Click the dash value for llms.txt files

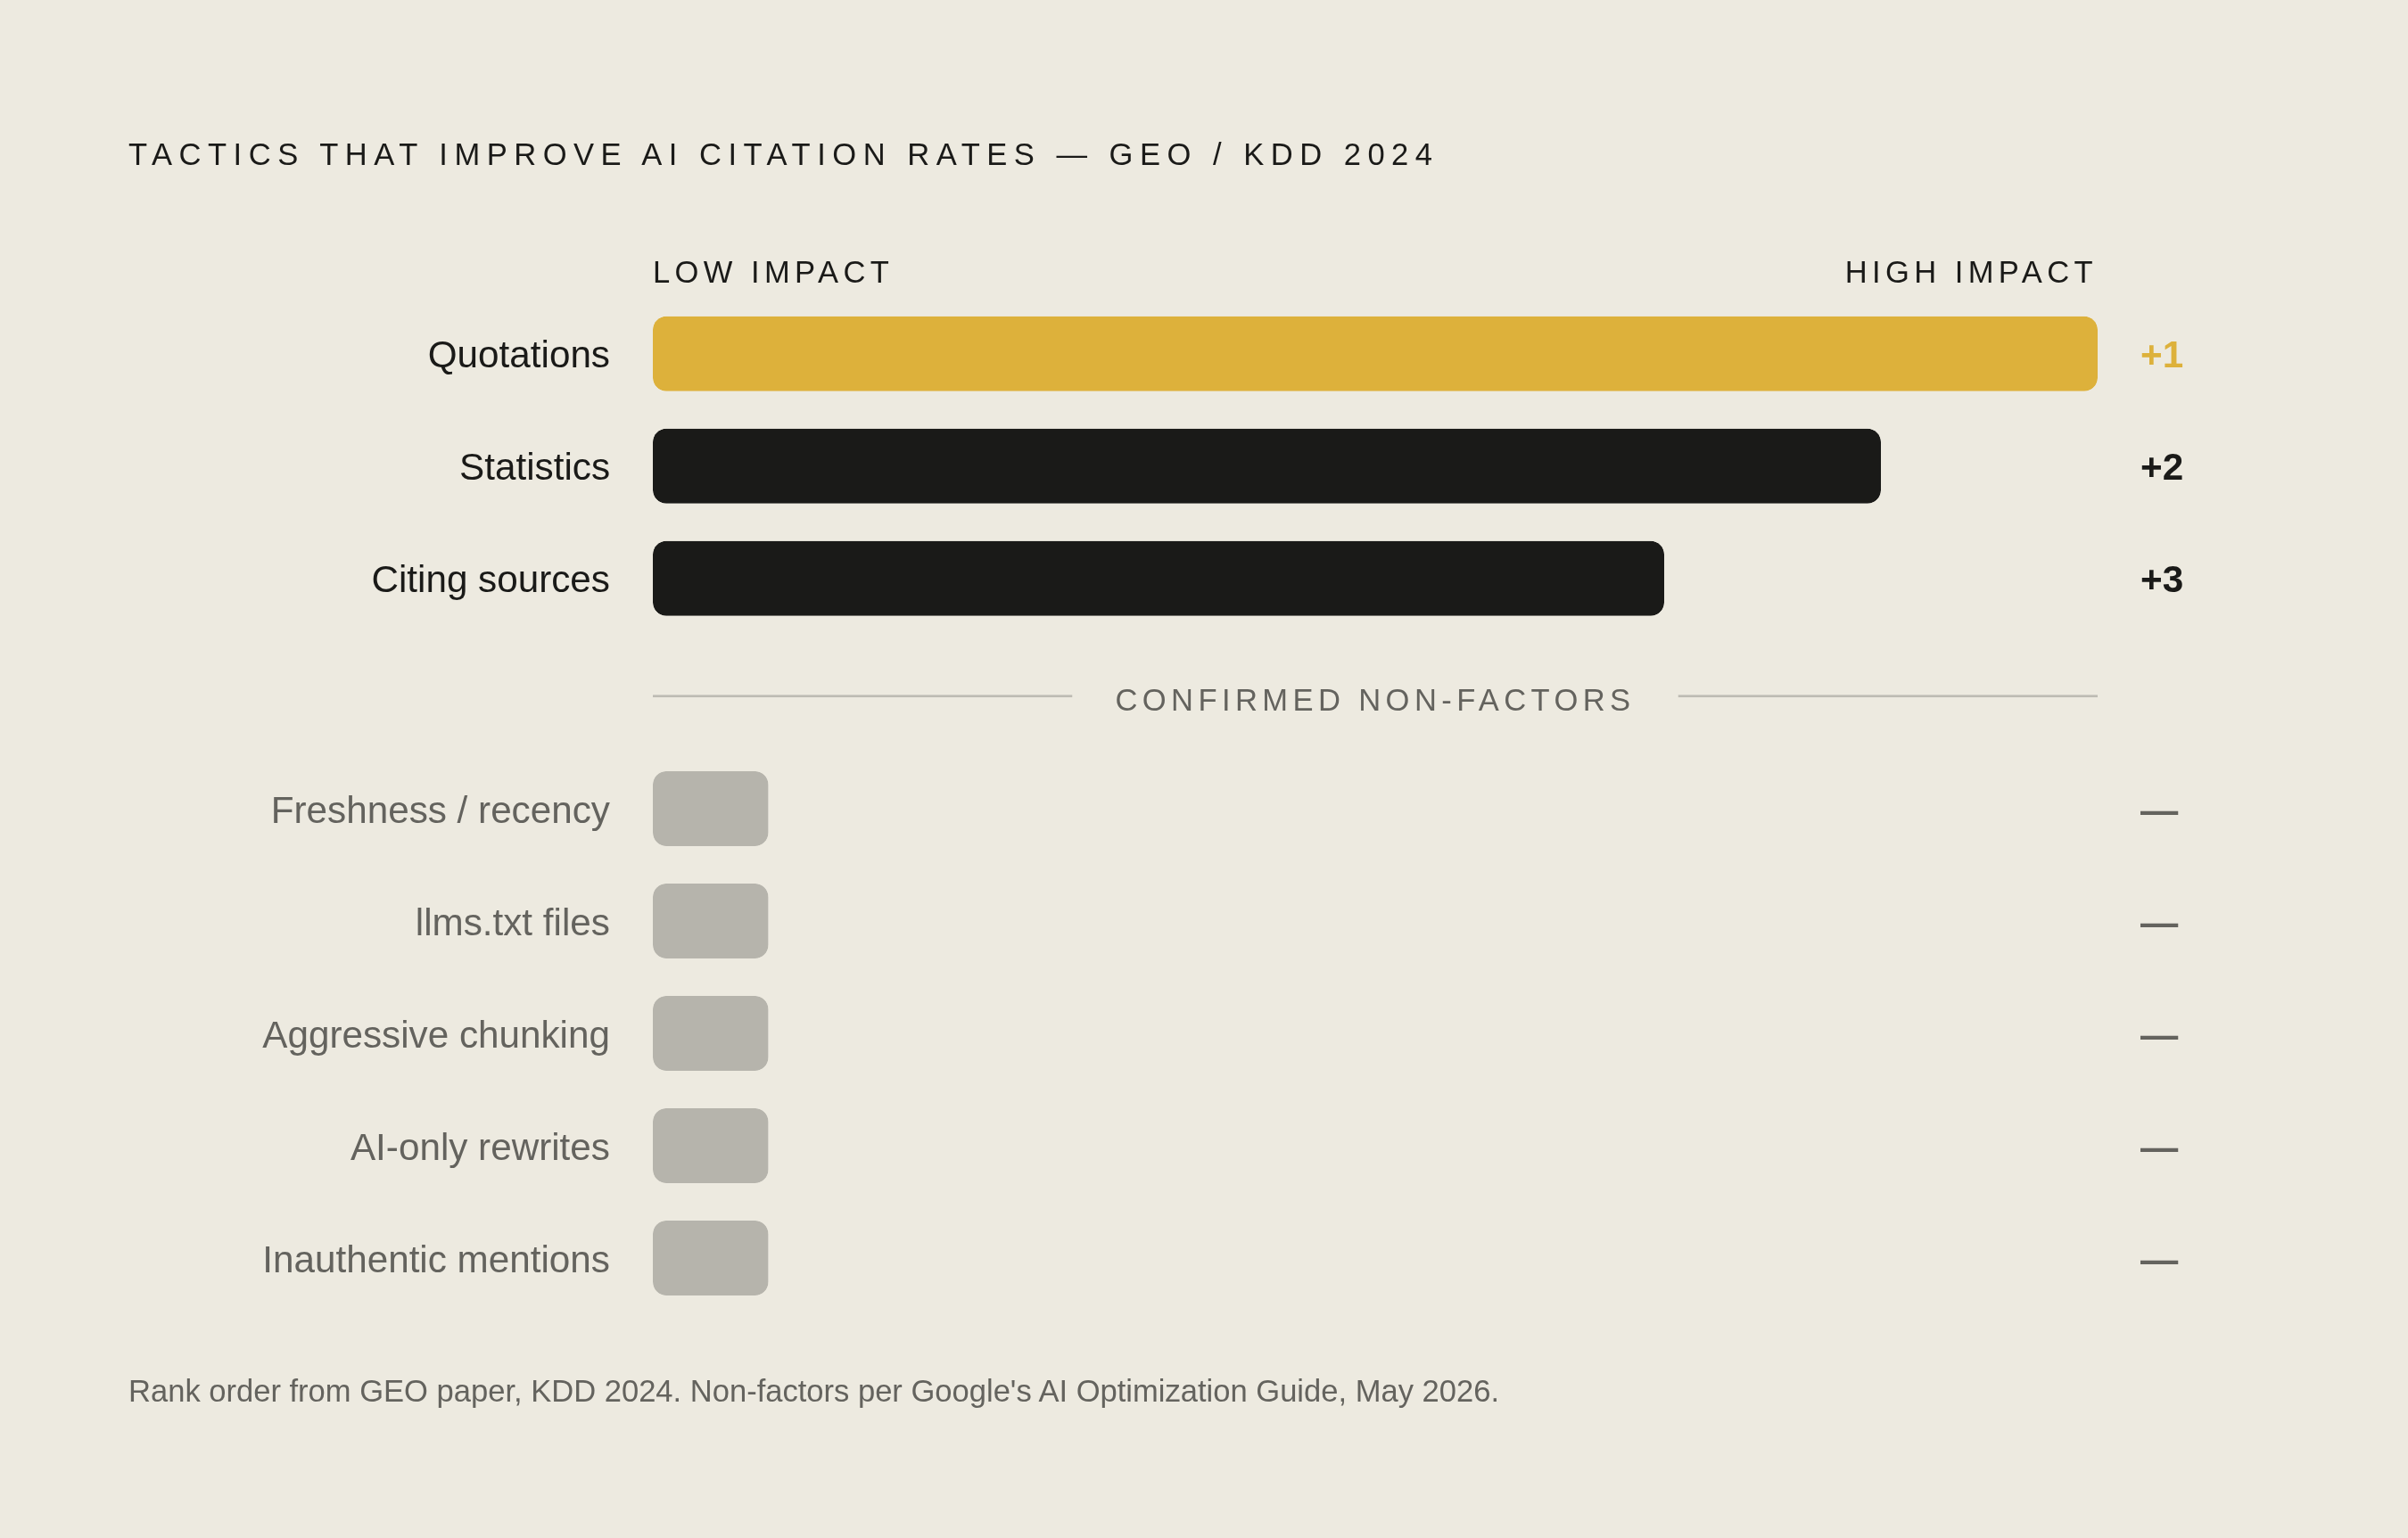pyautogui.click(x=2159, y=925)
